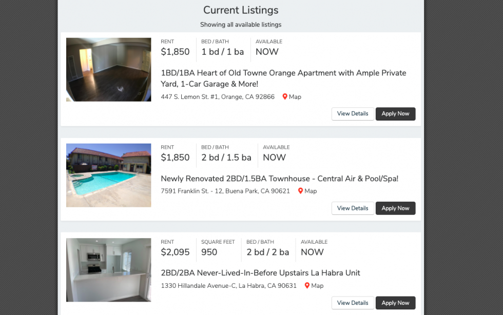Click the map pin icon for the Orange apartment
The height and width of the screenshot is (315, 503).
coord(285,96)
